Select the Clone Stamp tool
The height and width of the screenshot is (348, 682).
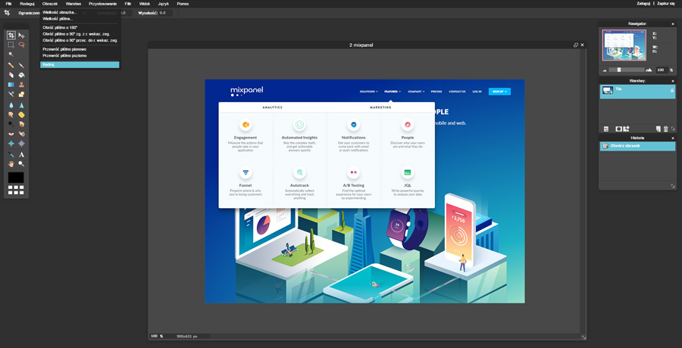click(21, 84)
